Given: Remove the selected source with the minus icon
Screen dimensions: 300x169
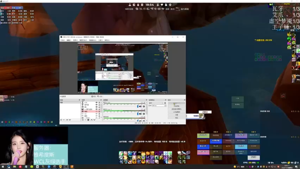Looking at the screenshot, I should click(85, 120).
